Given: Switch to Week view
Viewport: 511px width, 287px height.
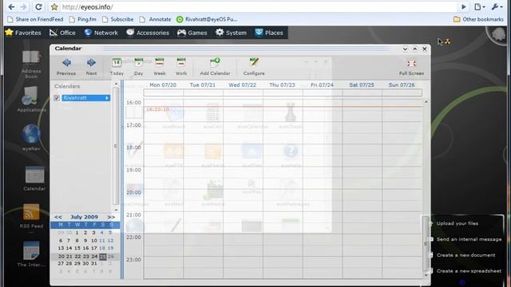Looking at the screenshot, I should [160, 67].
